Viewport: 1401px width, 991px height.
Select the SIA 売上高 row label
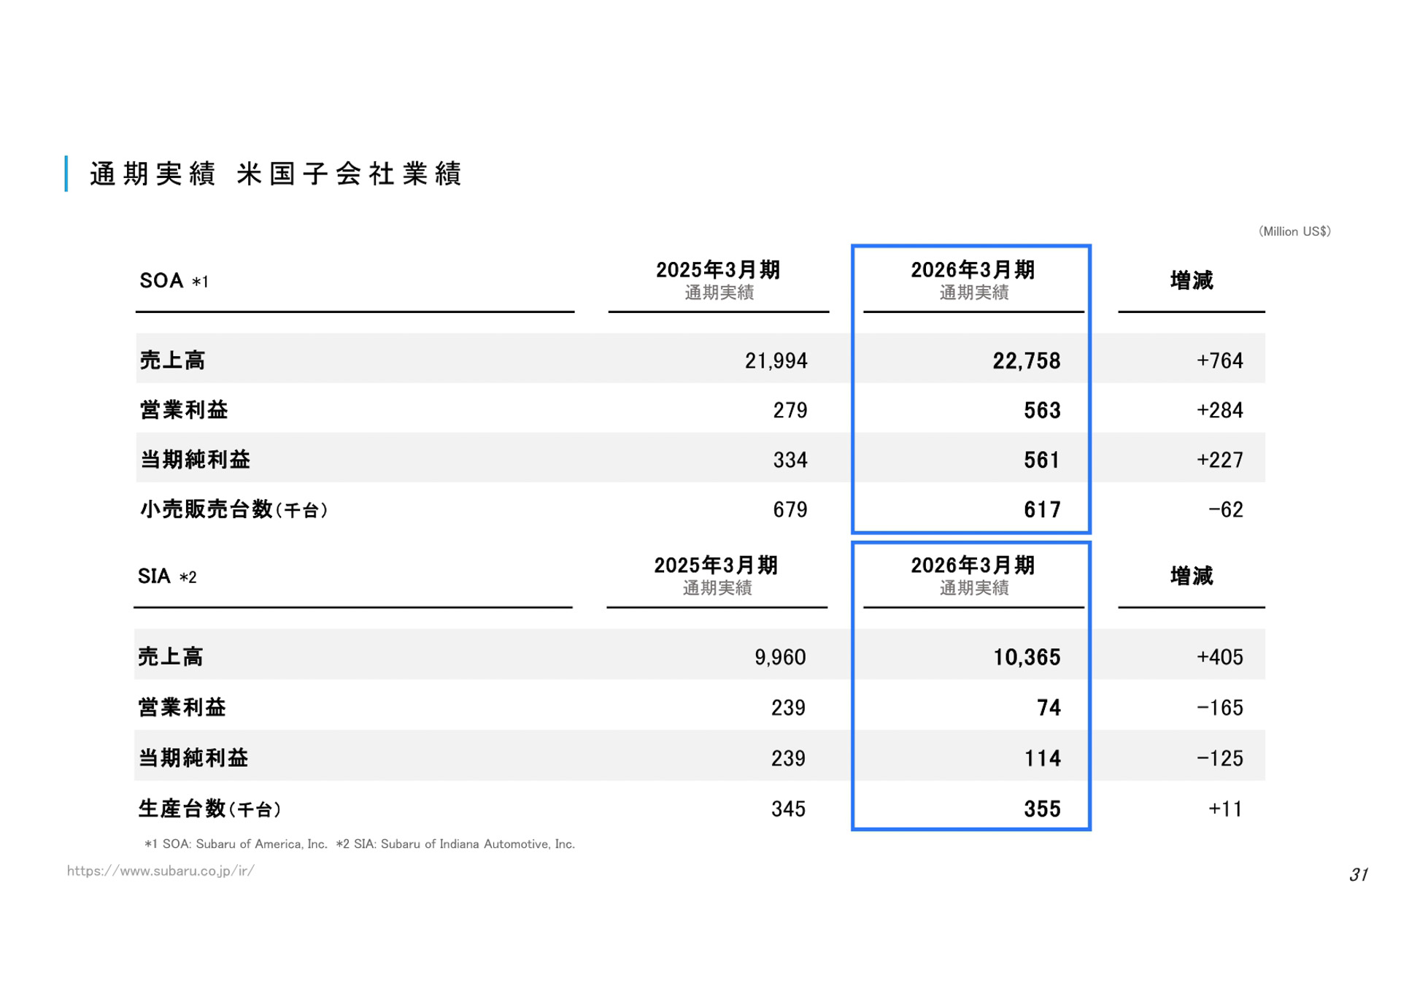coord(171,656)
